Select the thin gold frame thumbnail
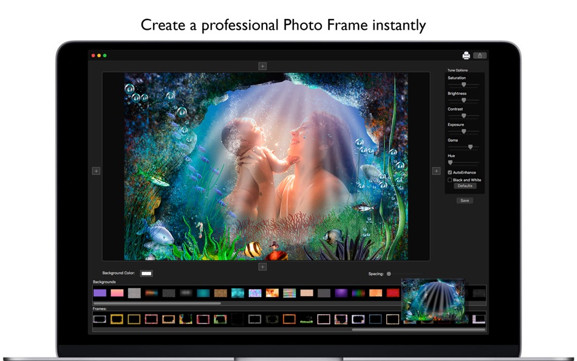The image size is (577, 361). (x=134, y=319)
